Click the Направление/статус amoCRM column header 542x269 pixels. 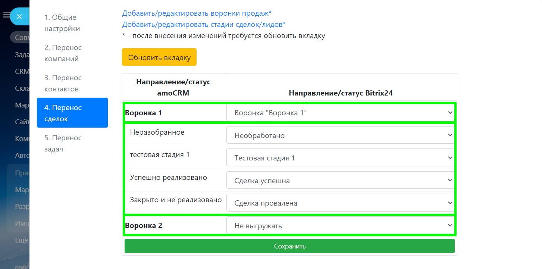coord(173,87)
